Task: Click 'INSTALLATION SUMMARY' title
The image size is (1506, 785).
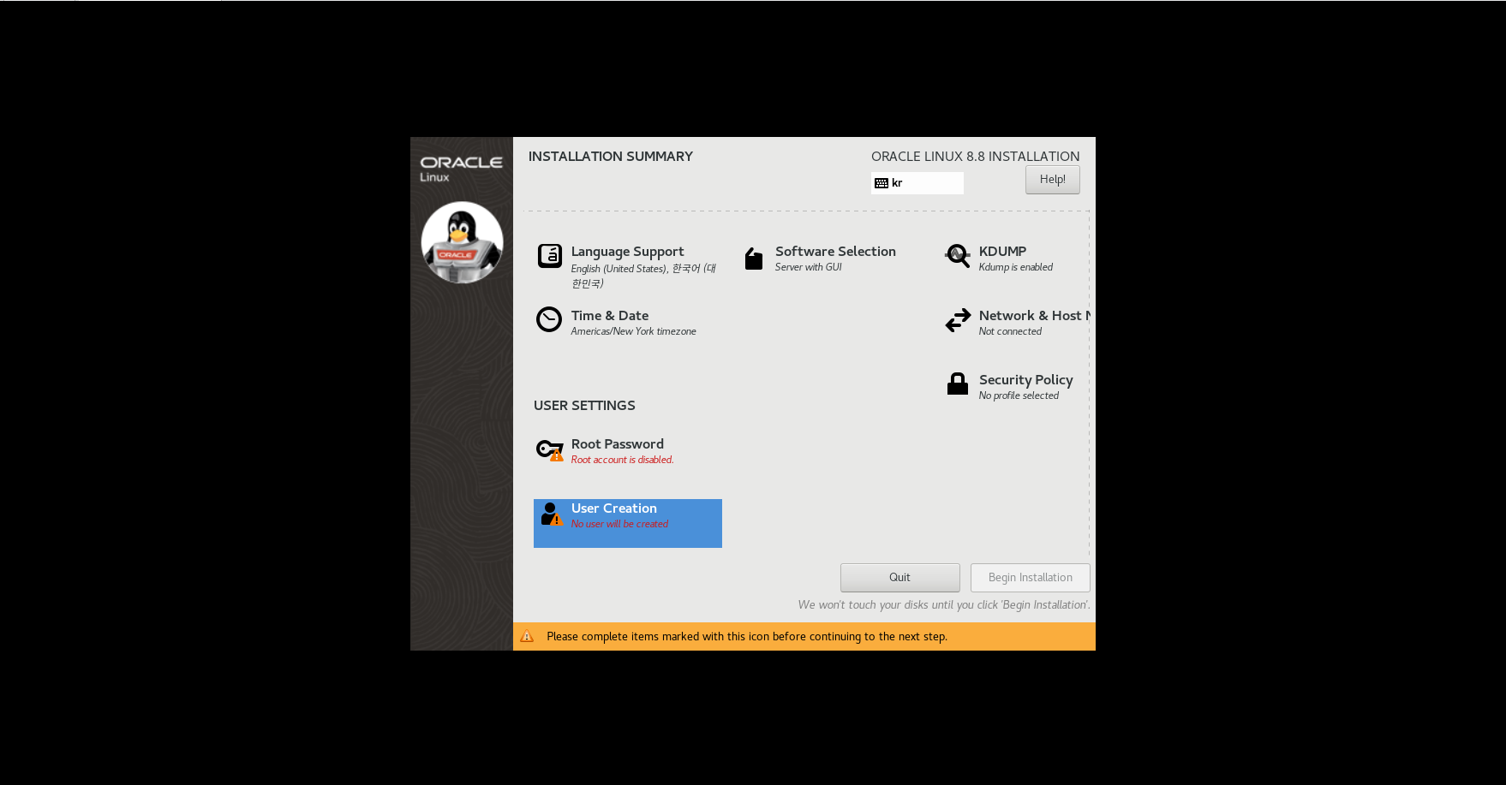Action: [x=611, y=157]
